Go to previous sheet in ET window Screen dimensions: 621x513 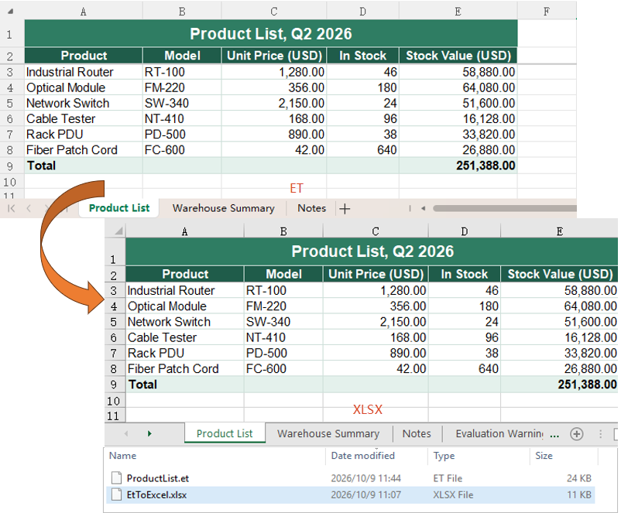(x=29, y=208)
